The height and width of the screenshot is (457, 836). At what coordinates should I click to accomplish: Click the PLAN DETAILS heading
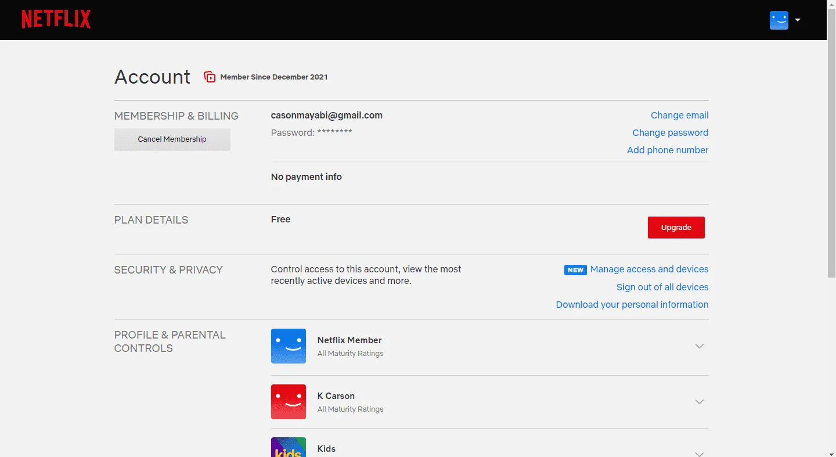pos(152,220)
